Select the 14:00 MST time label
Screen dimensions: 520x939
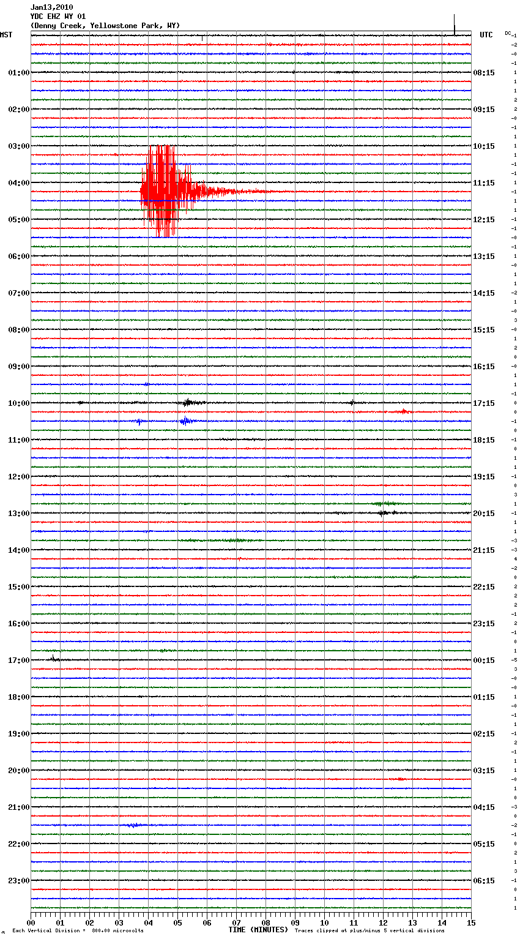pyautogui.click(x=19, y=550)
